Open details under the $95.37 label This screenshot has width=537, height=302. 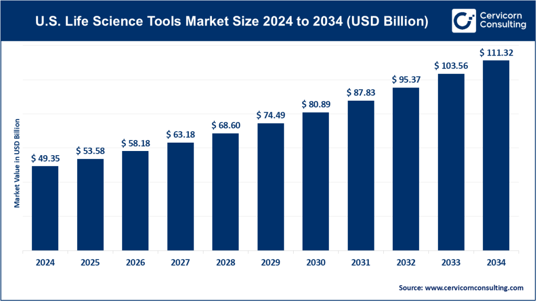point(405,79)
